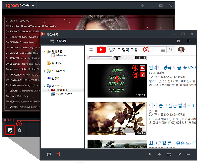
Task: Select 라이브러리 library in the tree
Action: [58, 71]
